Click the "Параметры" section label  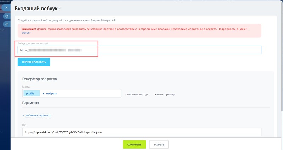point(31,103)
